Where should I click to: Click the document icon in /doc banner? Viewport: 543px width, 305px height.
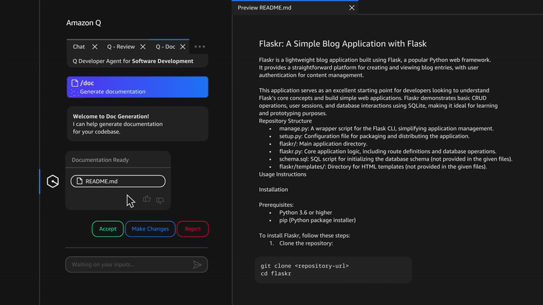click(75, 83)
